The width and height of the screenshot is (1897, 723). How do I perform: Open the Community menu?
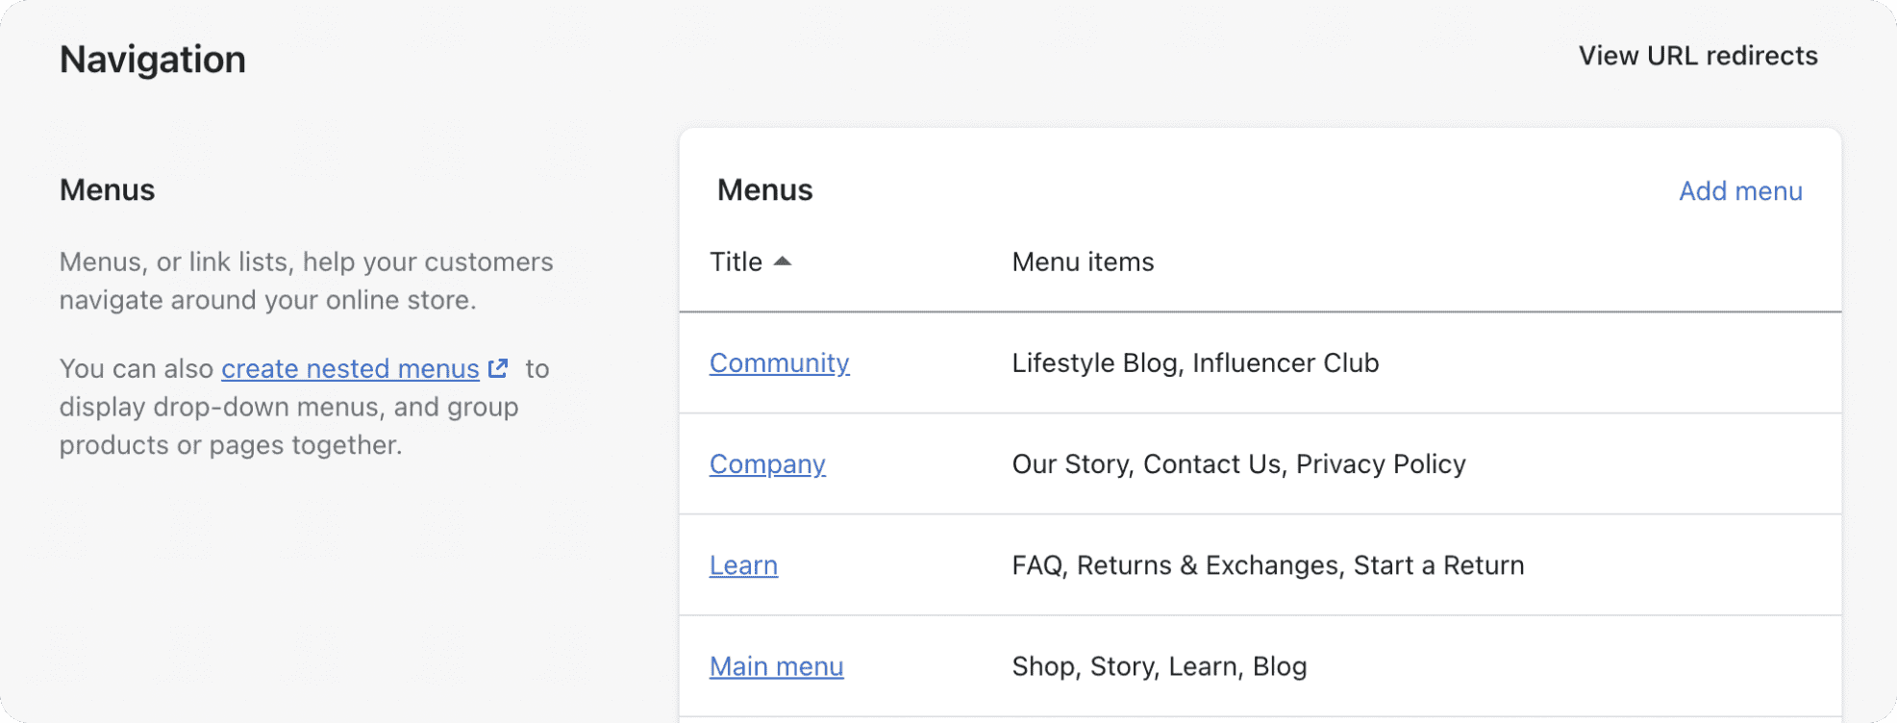point(779,362)
